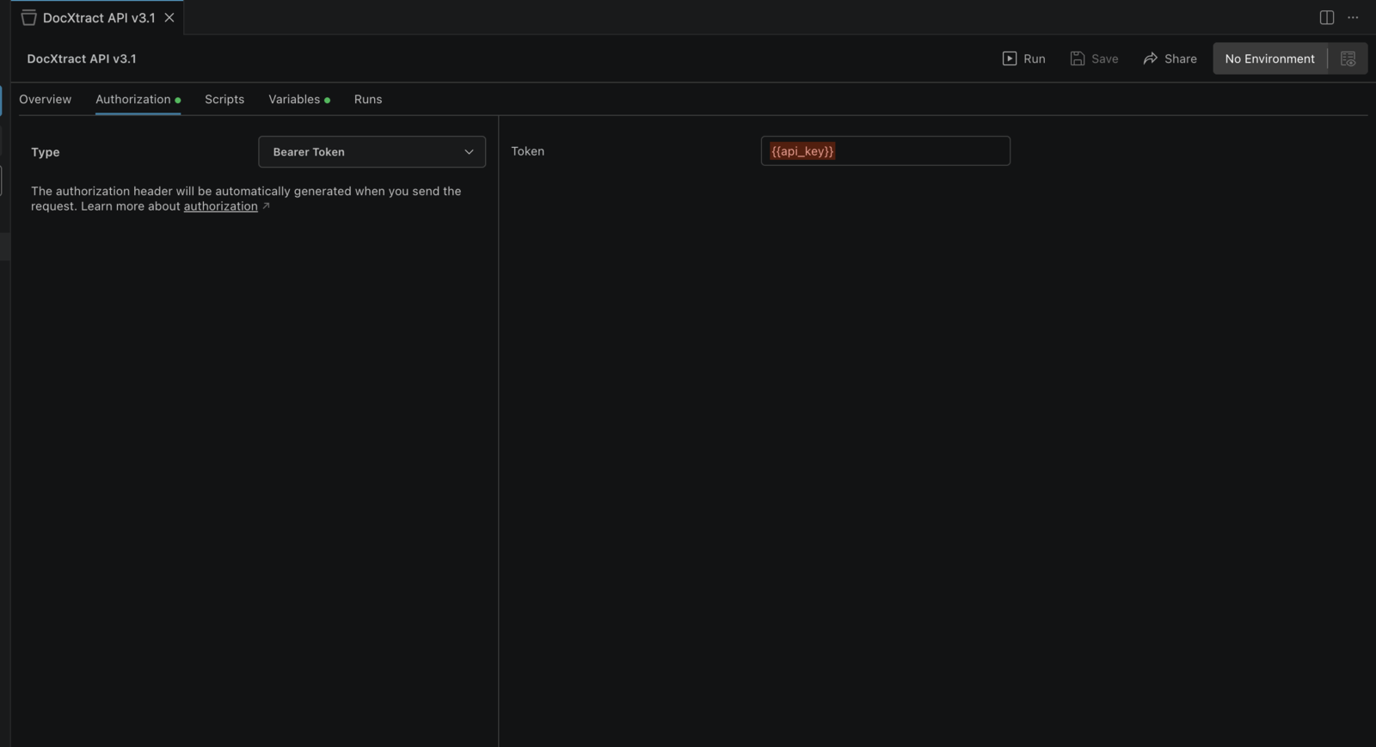Switch to the Overview tab
Image resolution: width=1376 pixels, height=747 pixels.
coord(46,99)
